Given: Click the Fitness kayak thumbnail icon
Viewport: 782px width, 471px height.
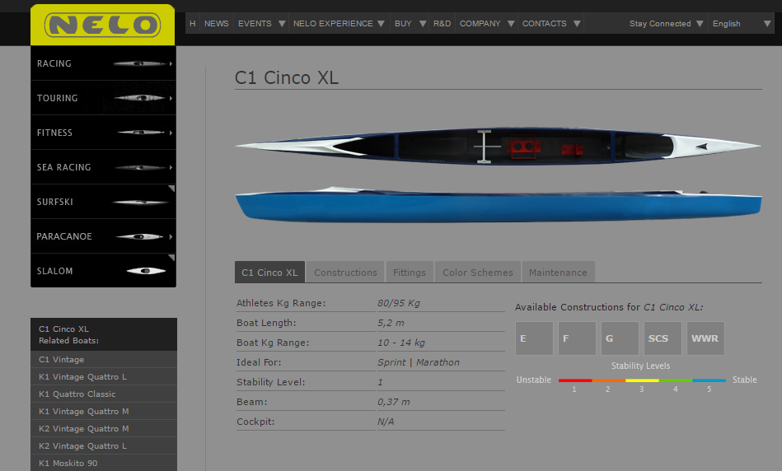Looking at the screenshot, I should pos(141,133).
